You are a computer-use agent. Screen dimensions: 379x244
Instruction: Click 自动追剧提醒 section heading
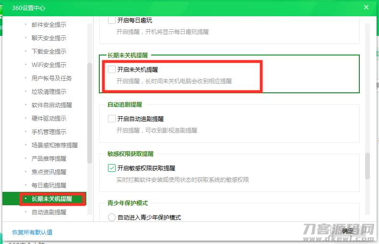click(x=125, y=105)
